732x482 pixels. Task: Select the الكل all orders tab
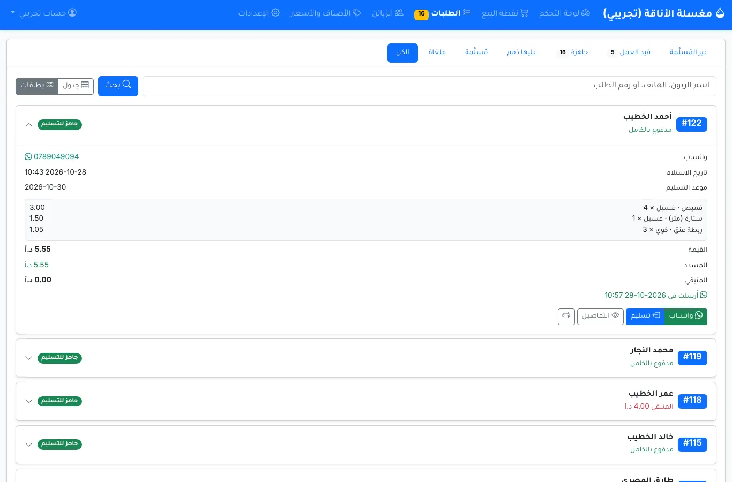[402, 52]
